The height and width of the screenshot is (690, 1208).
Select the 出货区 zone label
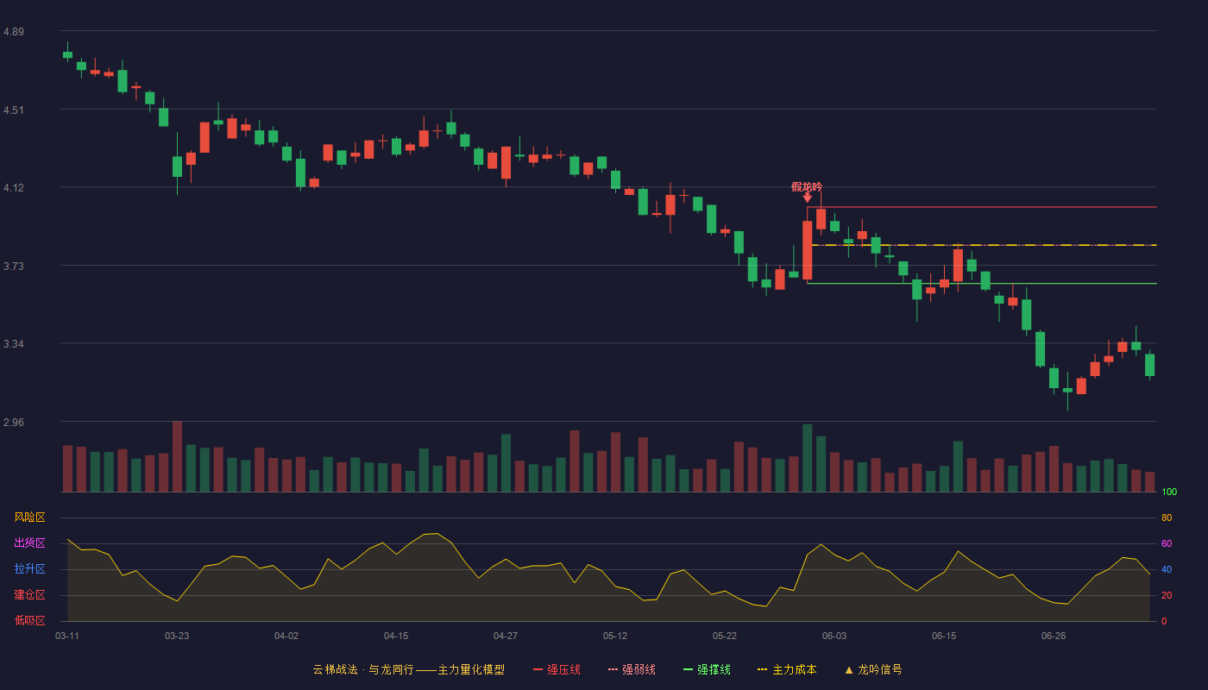point(29,543)
